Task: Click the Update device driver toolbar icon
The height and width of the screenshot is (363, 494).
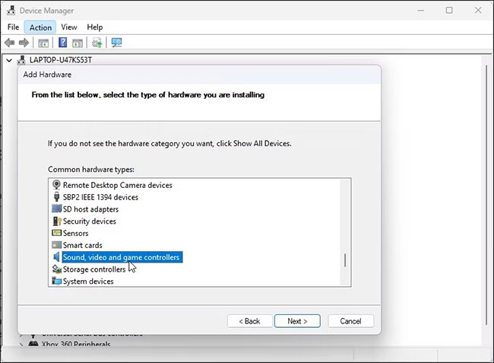Action: (x=97, y=43)
